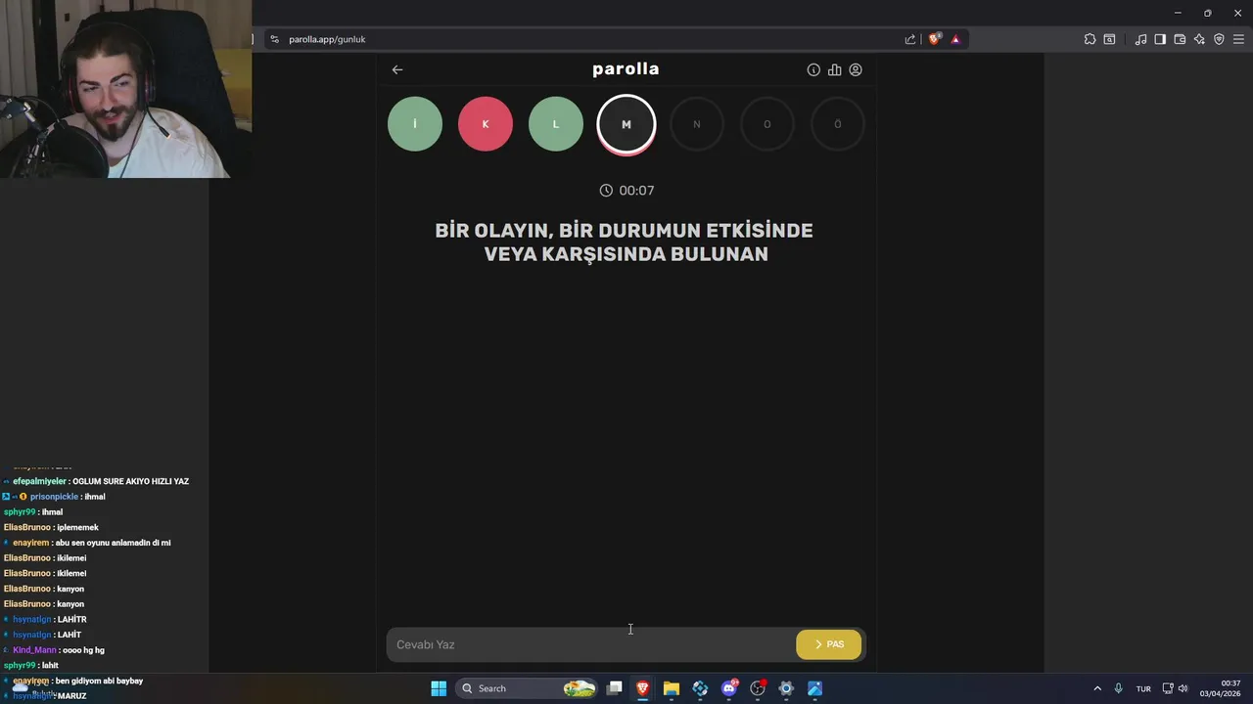Select the active M letter circle

pyautogui.click(x=626, y=124)
